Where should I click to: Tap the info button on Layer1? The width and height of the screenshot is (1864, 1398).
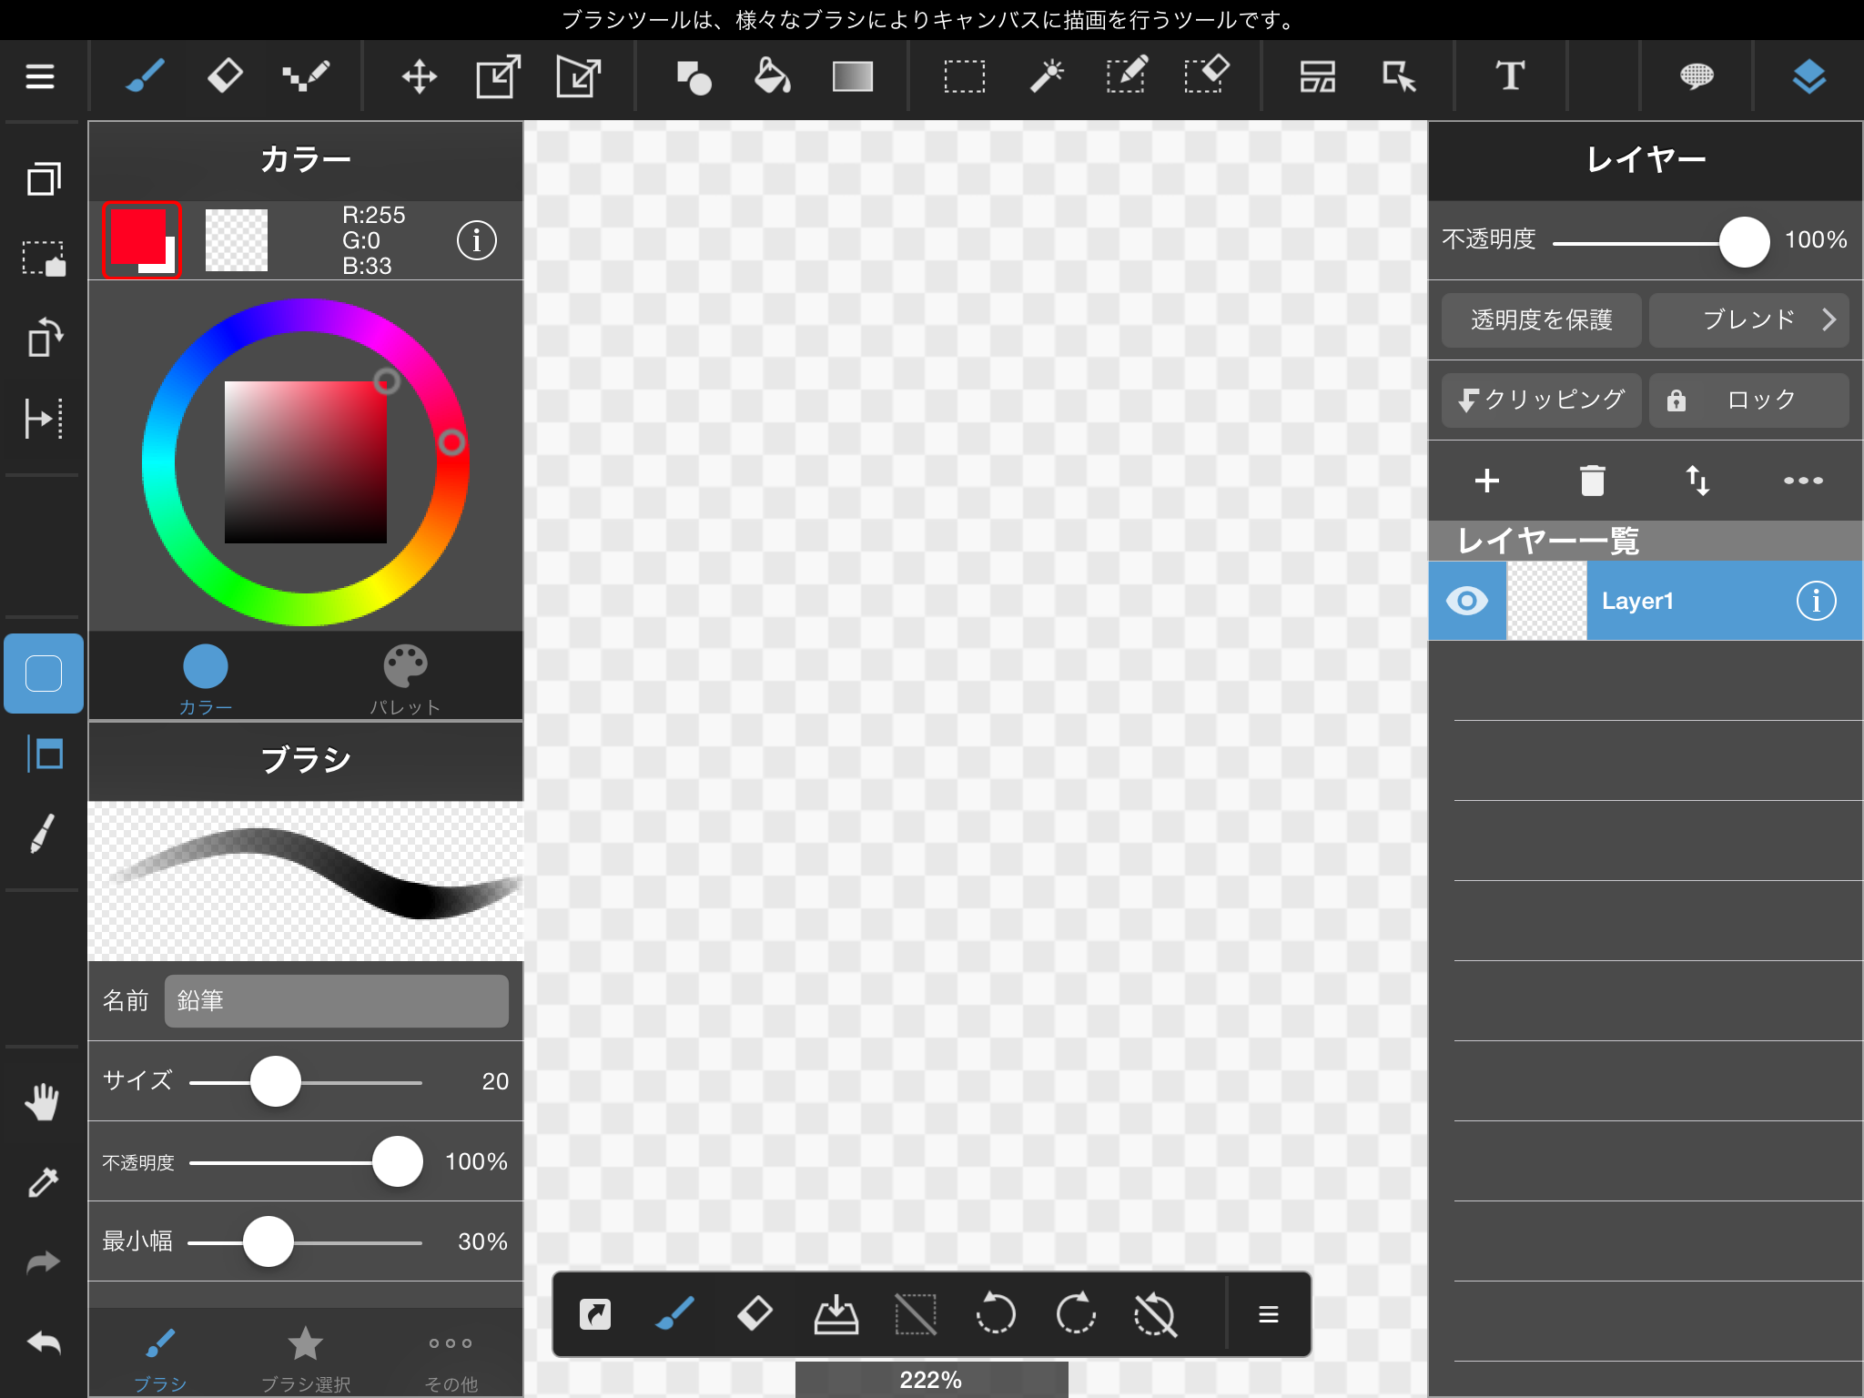(x=1816, y=601)
